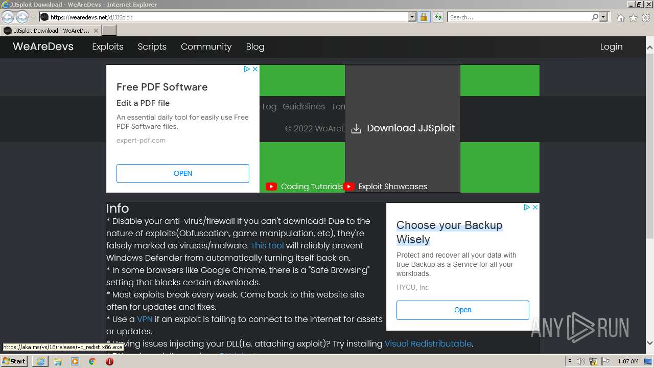Click the Download JJSploit button
The width and height of the screenshot is (654, 368).
pyautogui.click(x=403, y=128)
